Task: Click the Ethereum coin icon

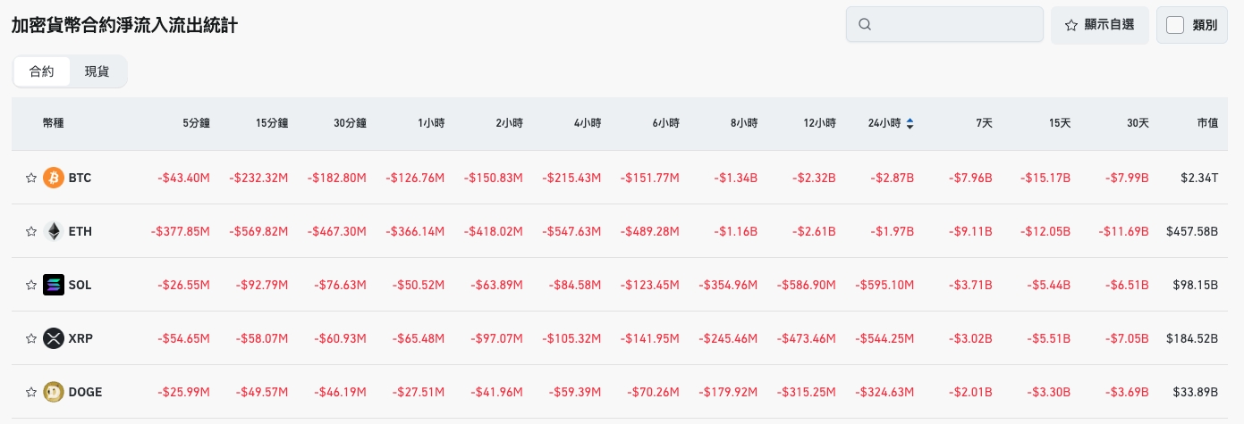Action: (54, 231)
